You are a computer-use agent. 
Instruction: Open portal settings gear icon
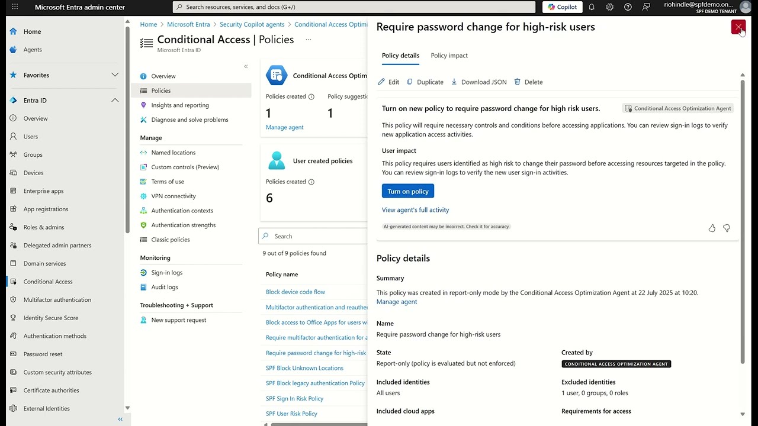(x=609, y=7)
